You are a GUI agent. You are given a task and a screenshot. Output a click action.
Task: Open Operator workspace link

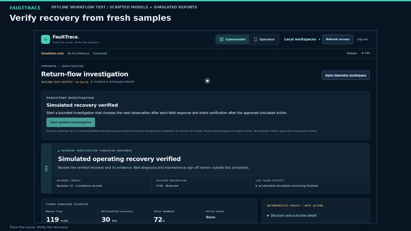[x=345, y=75]
